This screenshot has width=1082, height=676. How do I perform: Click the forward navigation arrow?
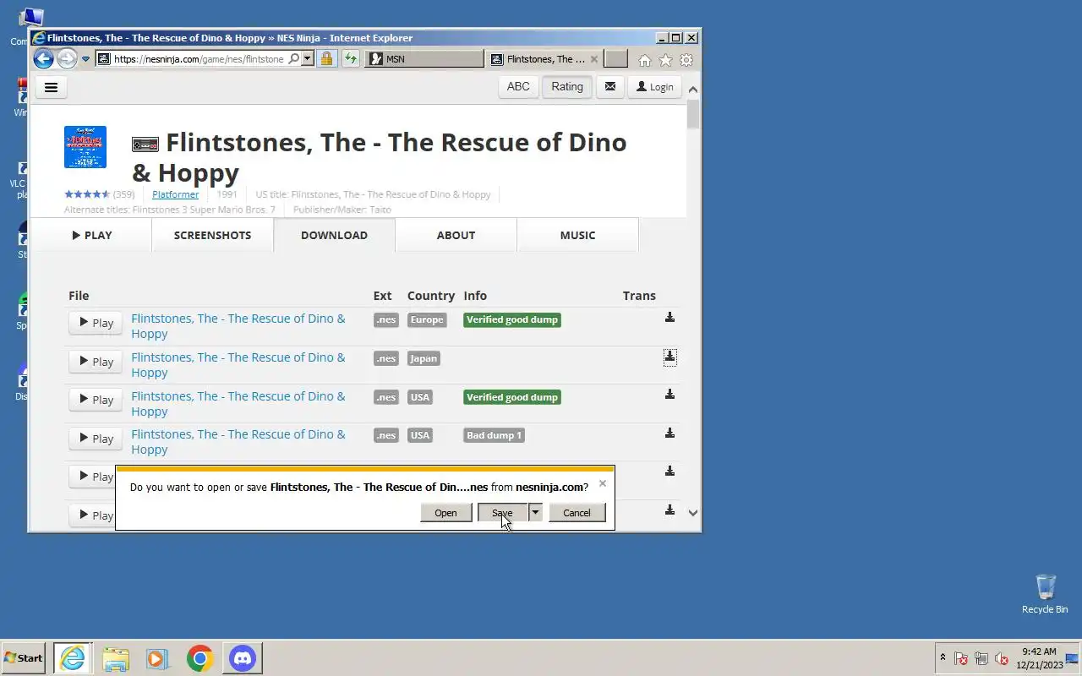[67, 59]
